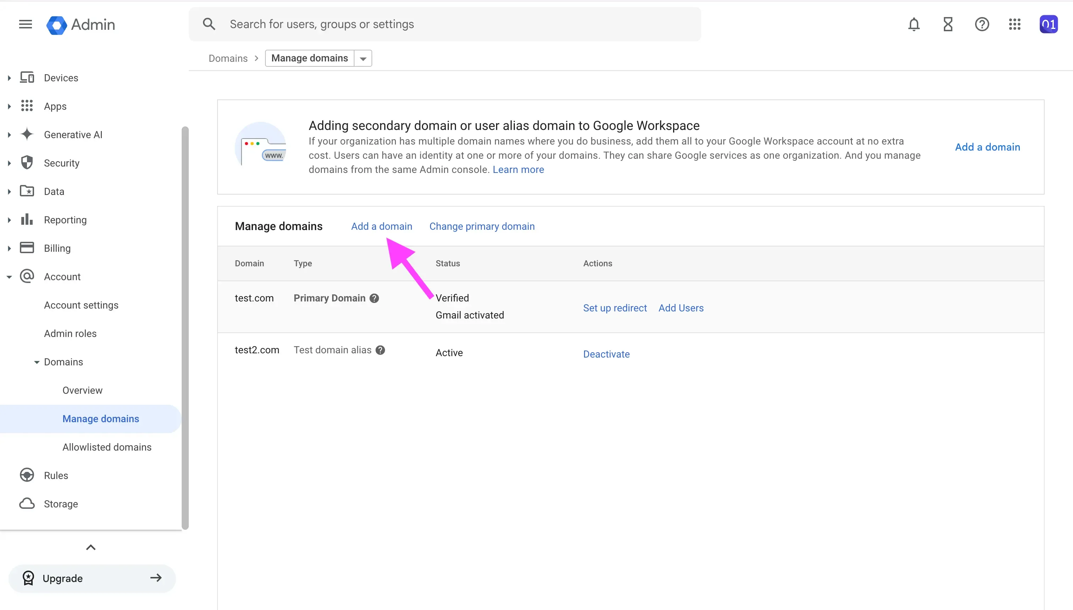Open the Manage domains breadcrumb dropdown
The width and height of the screenshot is (1073, 610).
tap(363, 58)
